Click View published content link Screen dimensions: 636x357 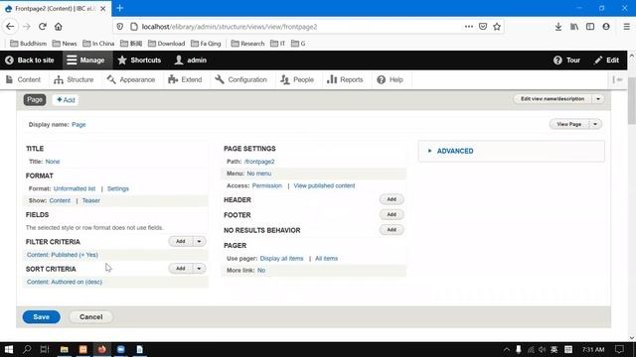[x=325, y=185]
